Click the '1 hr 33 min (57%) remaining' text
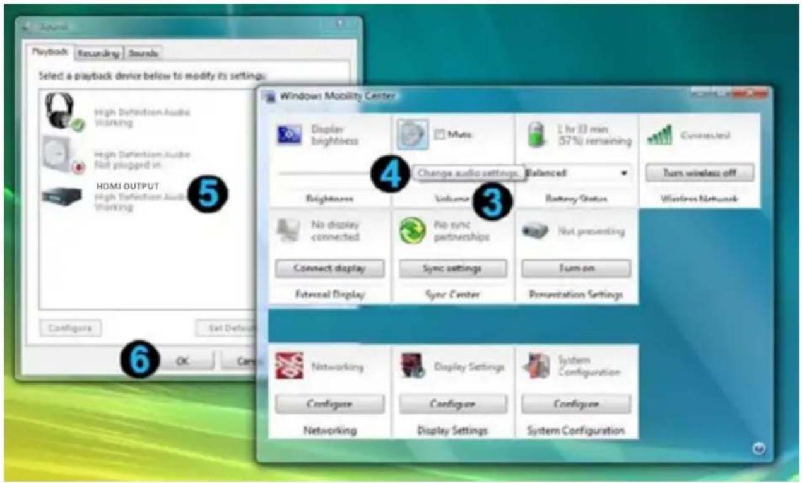The image size is (802, 483). point(594,134)
